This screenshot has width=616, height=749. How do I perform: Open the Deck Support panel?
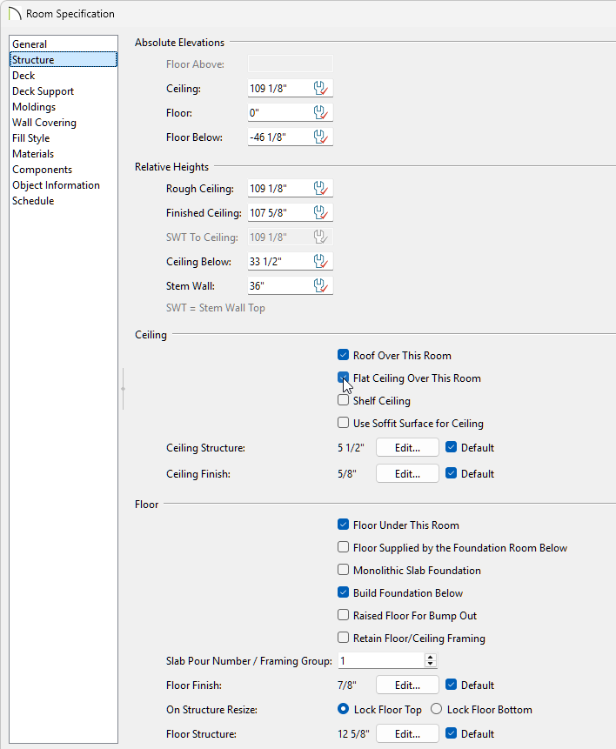(64, 91)
